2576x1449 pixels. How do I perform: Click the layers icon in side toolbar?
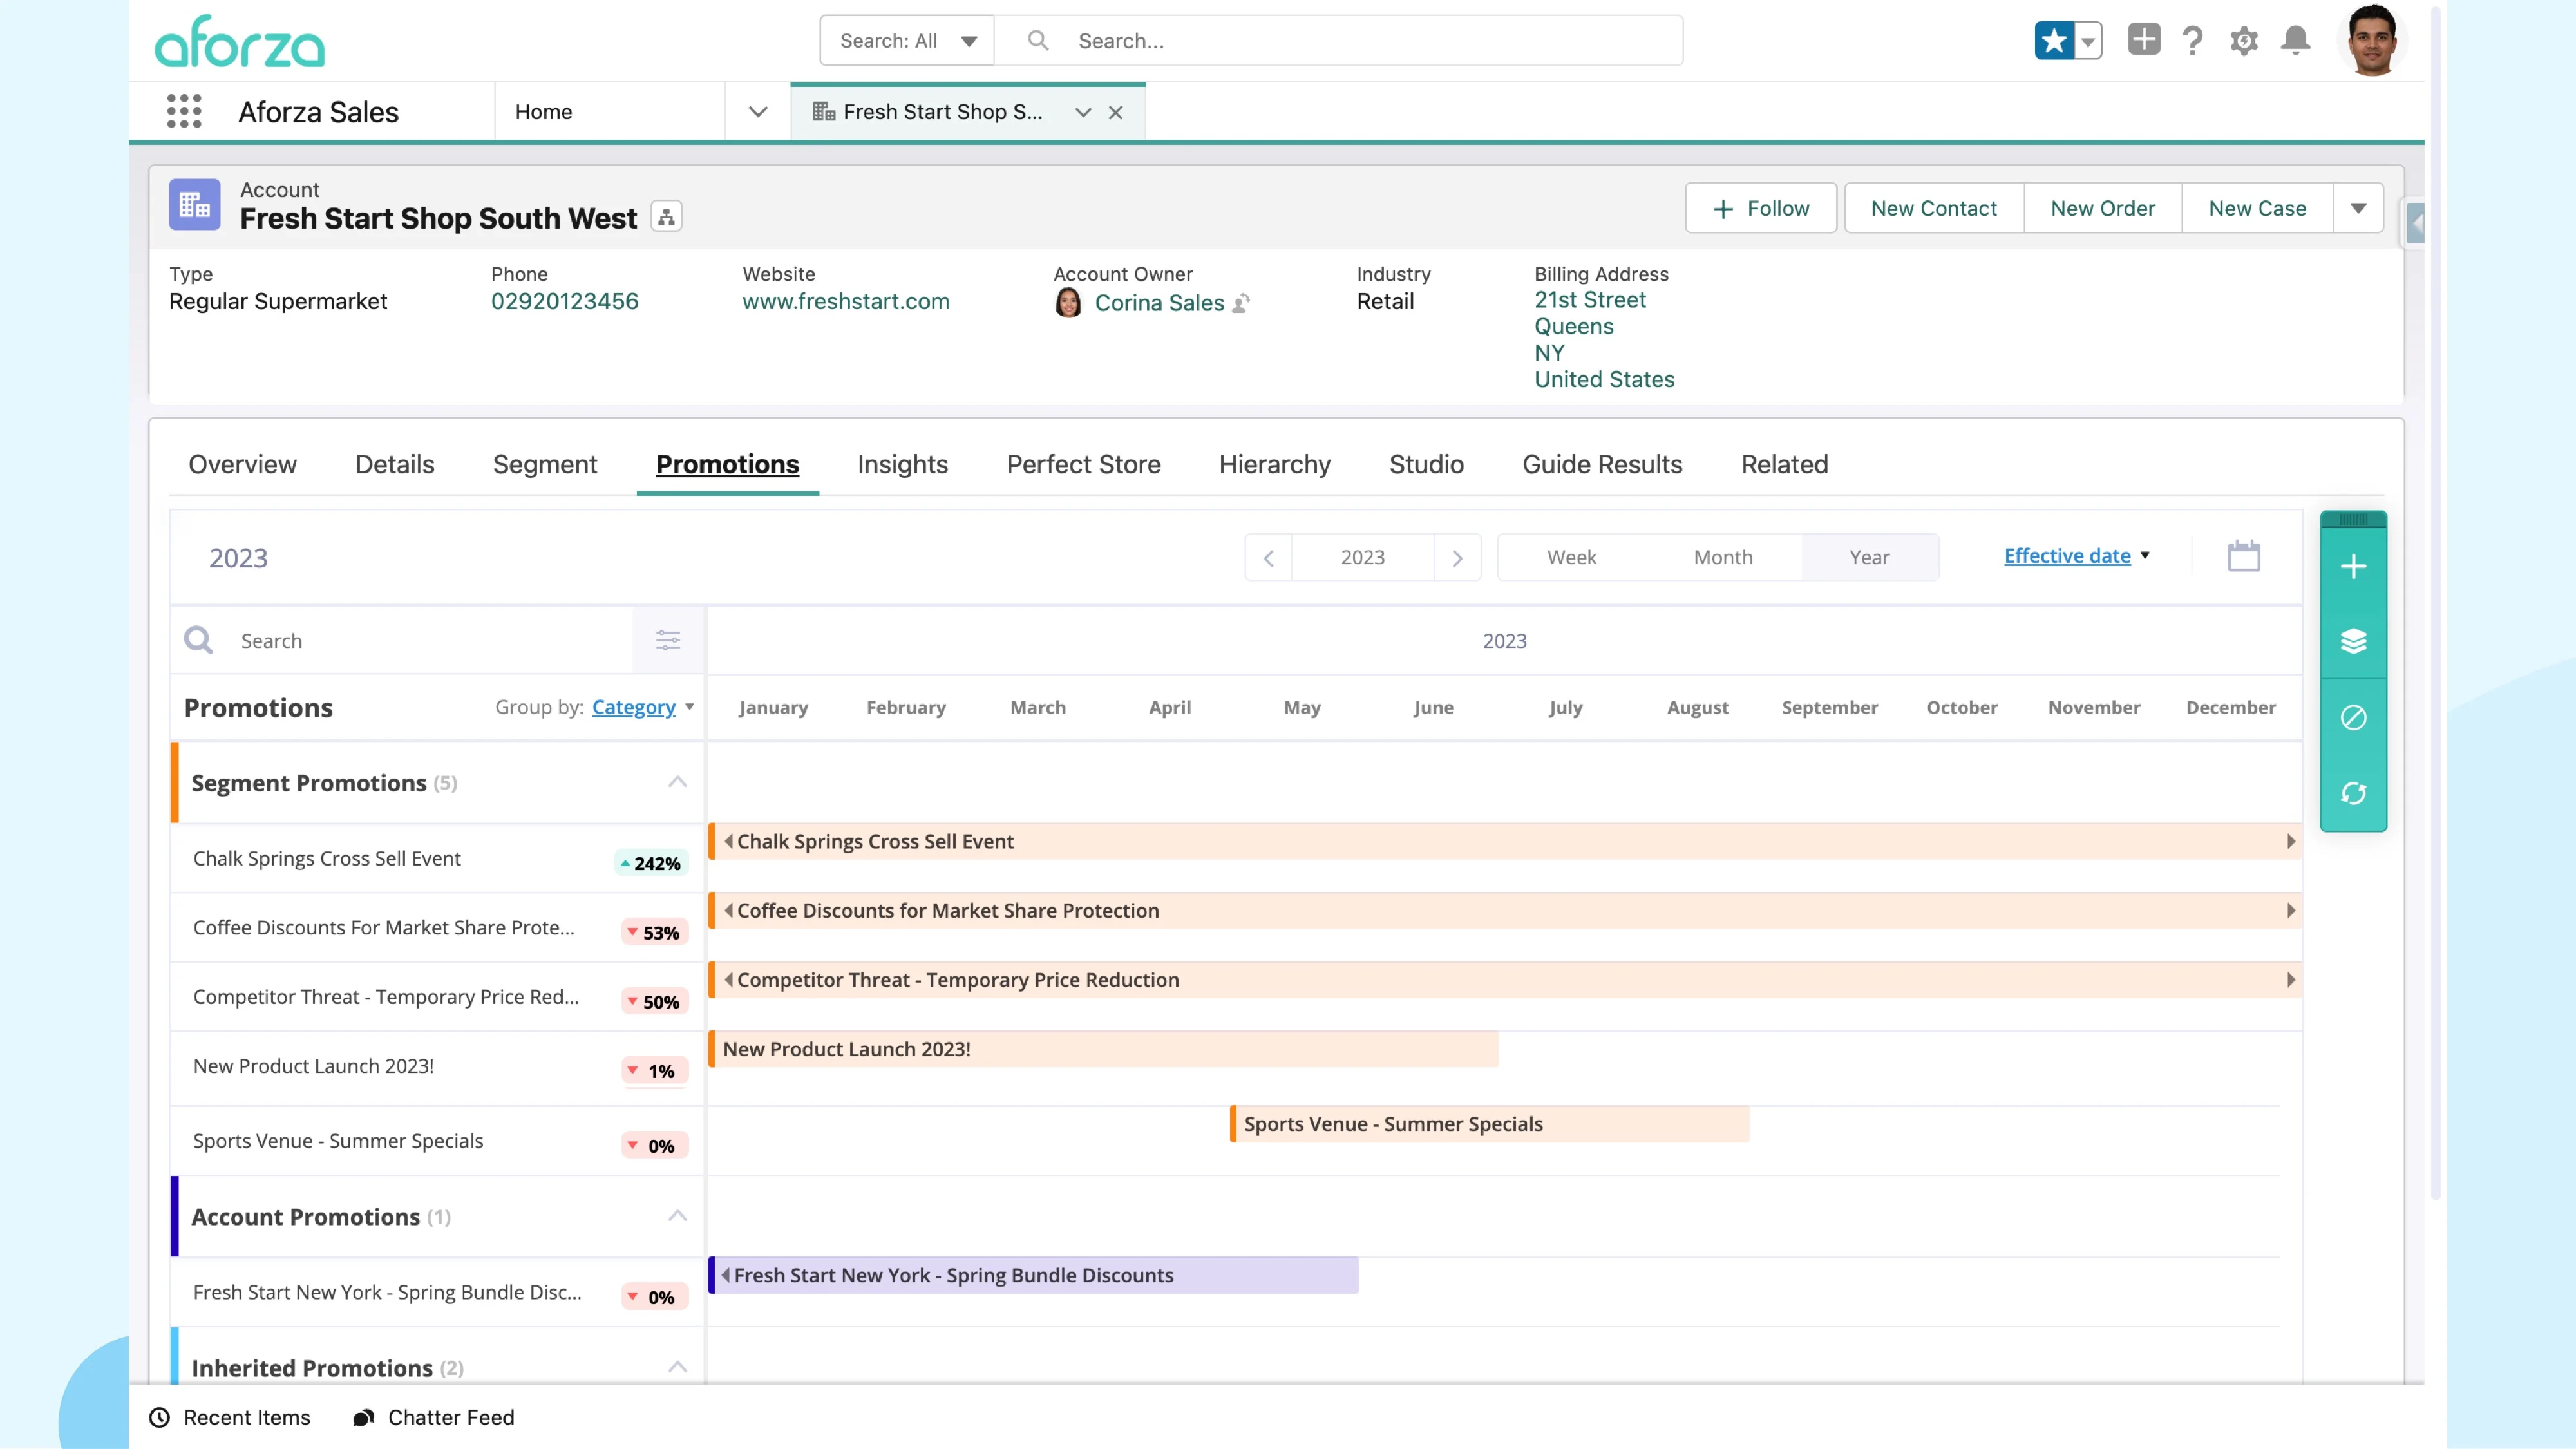(x=2353, y=641)
